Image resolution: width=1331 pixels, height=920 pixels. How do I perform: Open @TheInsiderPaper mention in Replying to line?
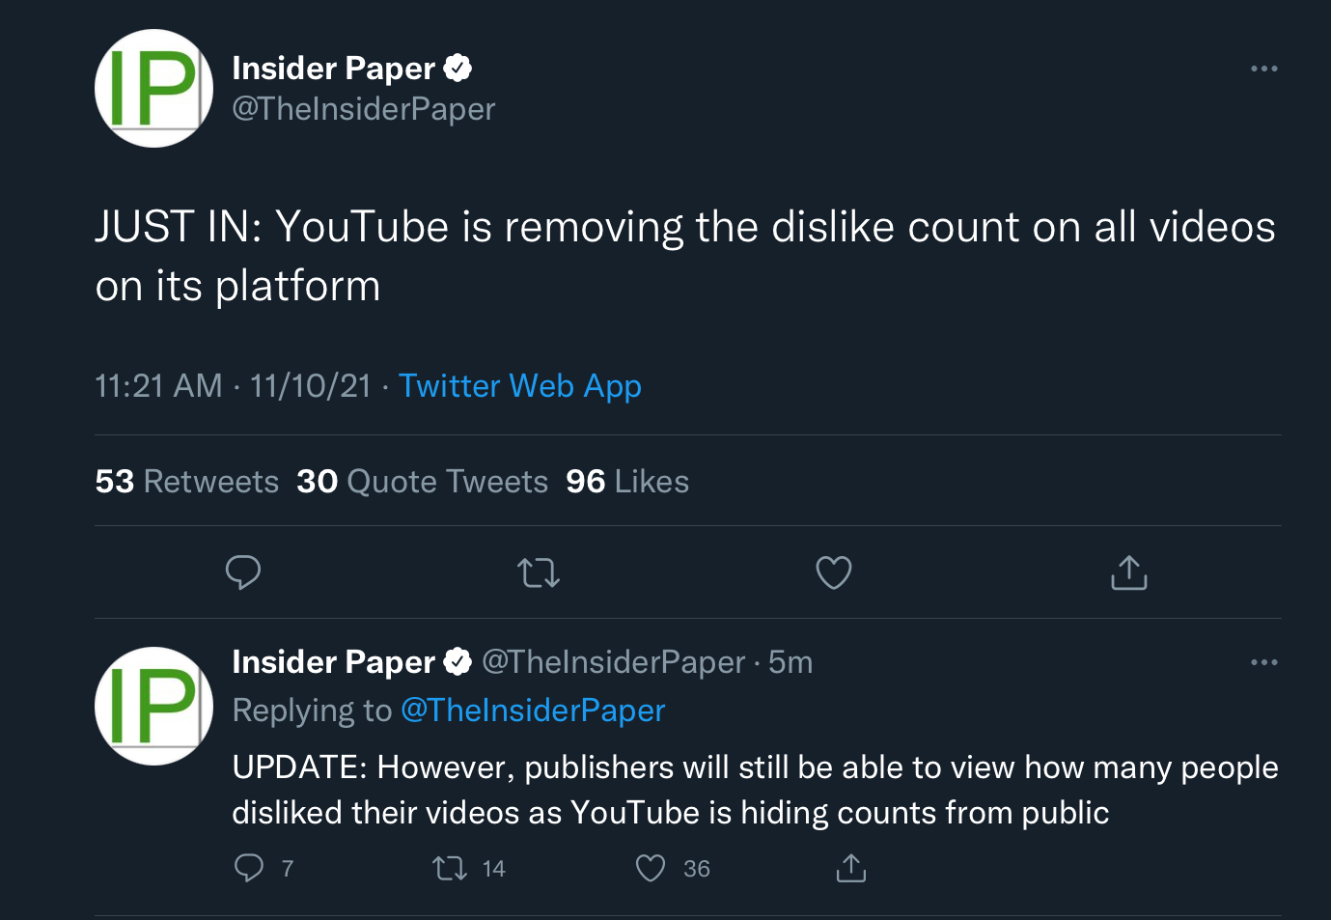pos(533,711)
